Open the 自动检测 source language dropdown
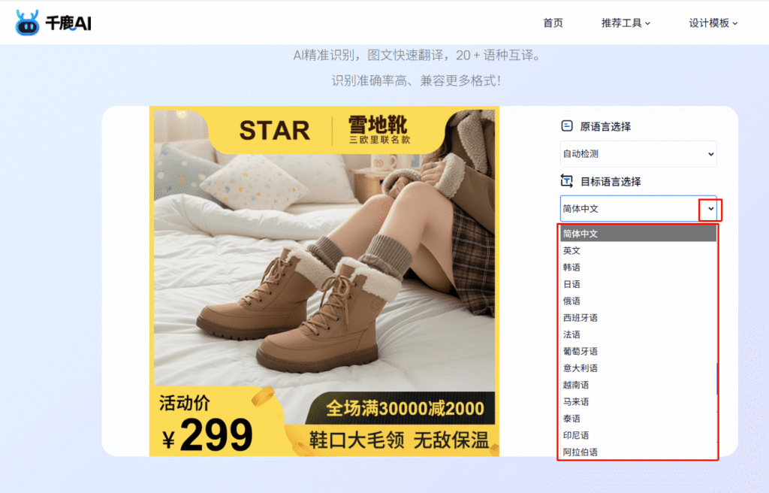The image size is (769, 493). pyautogui.click(x=638, y=154)
